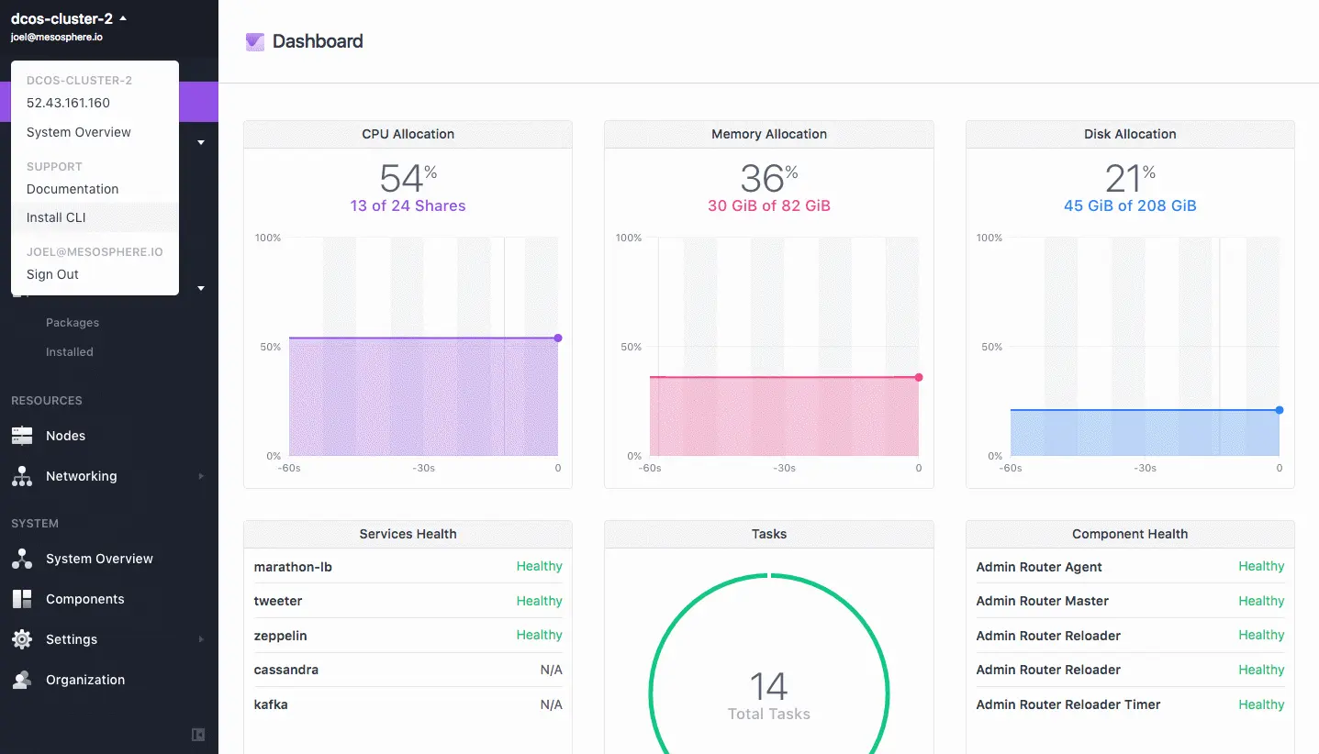Click the Disk Allocation panel title
The width and height of the screenshot is (1319, 754).
tap(1130, 134)
